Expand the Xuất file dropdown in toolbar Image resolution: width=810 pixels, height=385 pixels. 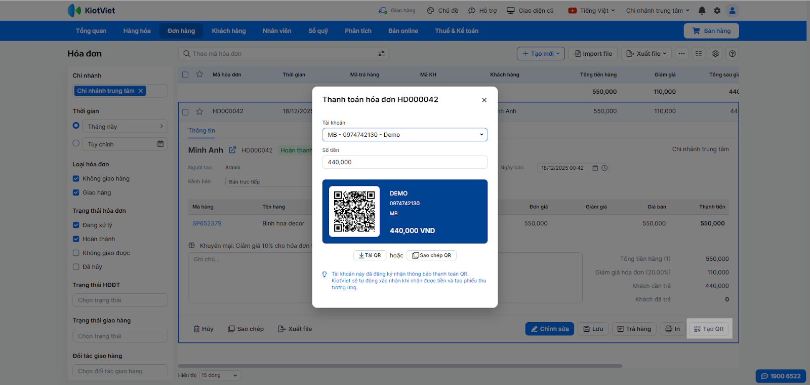coord(647,54)
